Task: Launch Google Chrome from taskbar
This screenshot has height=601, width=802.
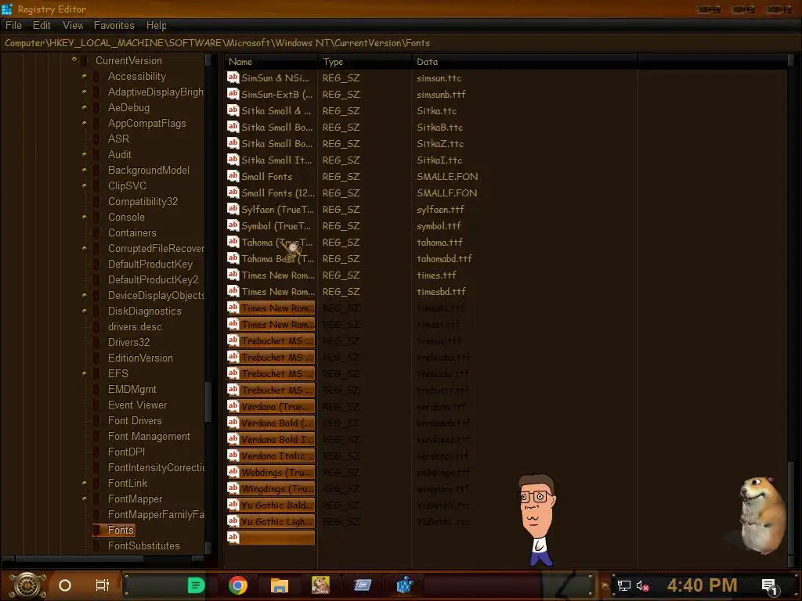Action: 238,585
